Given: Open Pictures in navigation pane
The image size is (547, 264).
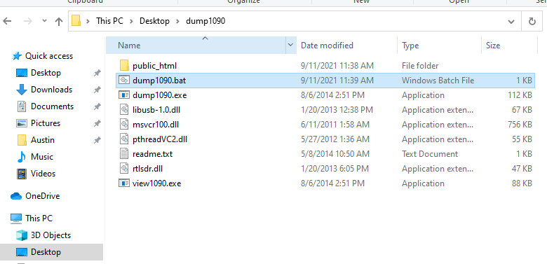Looking at the screenshot, I should click(x=46, y=123).
